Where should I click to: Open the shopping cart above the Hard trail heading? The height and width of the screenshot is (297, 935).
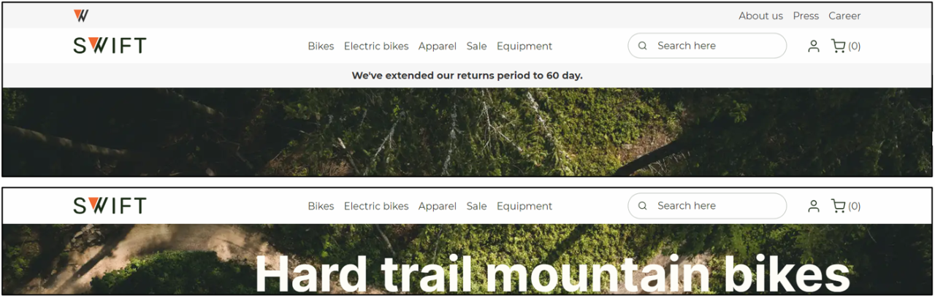click(x=846, y=206)
